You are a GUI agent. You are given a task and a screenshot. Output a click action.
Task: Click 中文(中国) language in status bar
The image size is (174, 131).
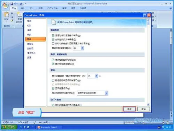click(44, 122)
